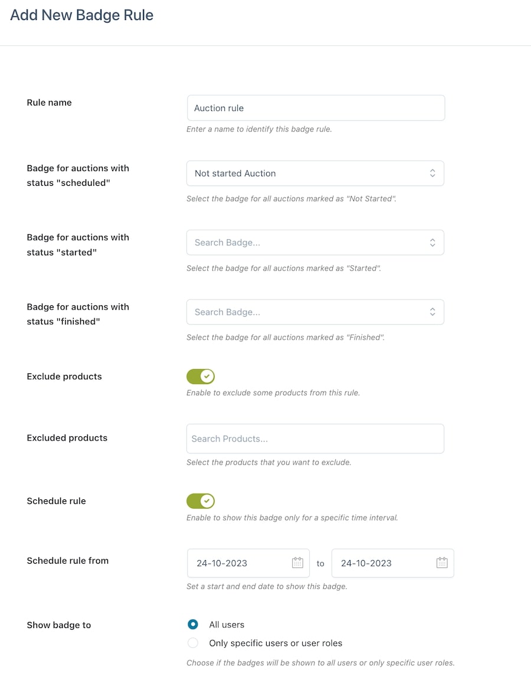
Task: Click the Rule name text field
Action: 316,108
